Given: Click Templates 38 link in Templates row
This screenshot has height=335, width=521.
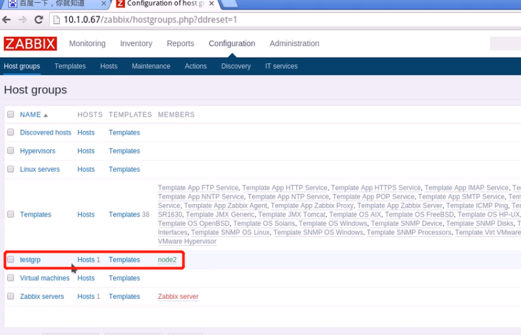Looking at the screenshot, I should point(124,215).
